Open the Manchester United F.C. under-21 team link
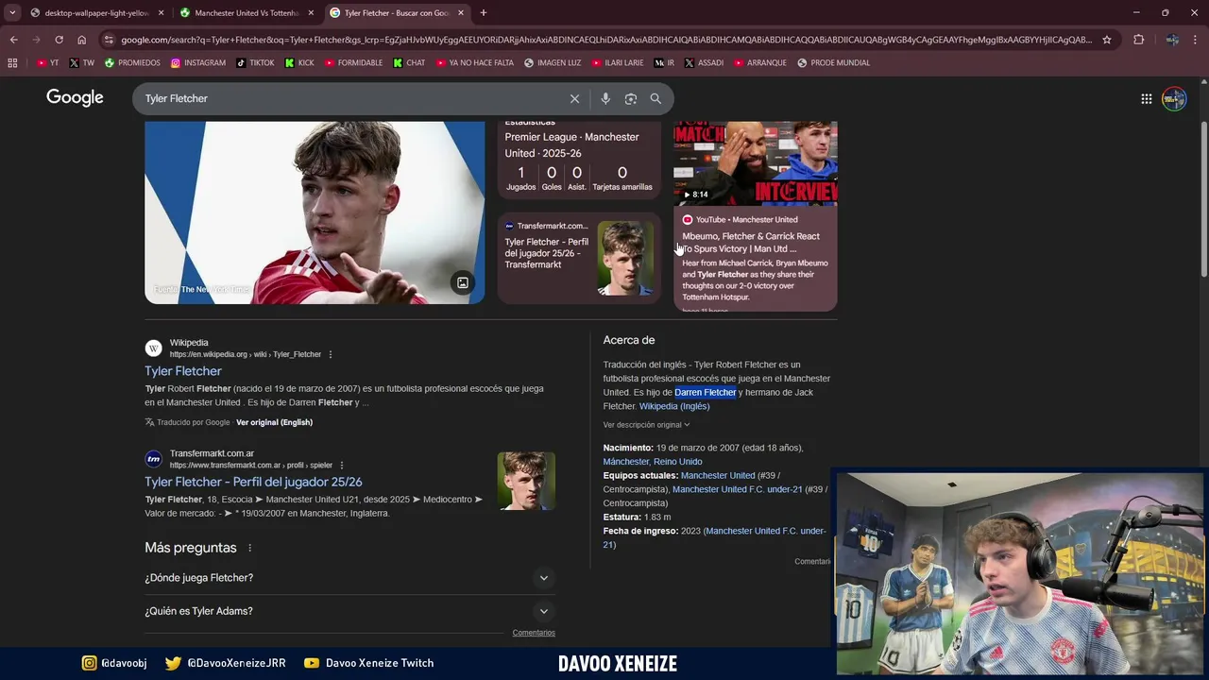1209x680 pixels. [x=737, y=489]
